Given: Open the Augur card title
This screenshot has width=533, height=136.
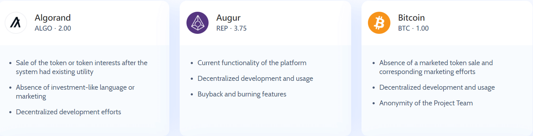Looking at the screenshot, I should [229, 18].
